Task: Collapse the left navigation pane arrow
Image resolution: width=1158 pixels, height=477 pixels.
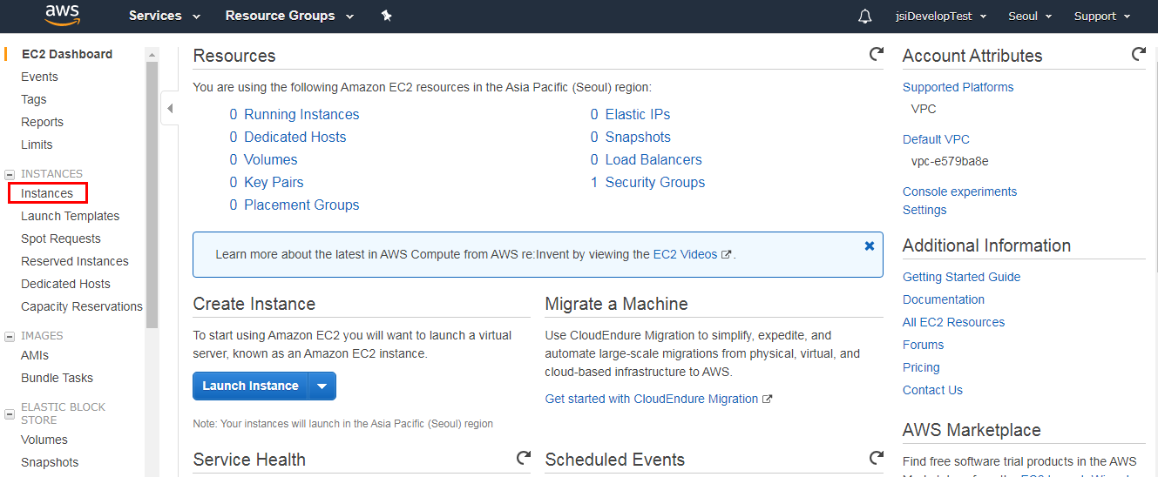Action: [170, 109]
